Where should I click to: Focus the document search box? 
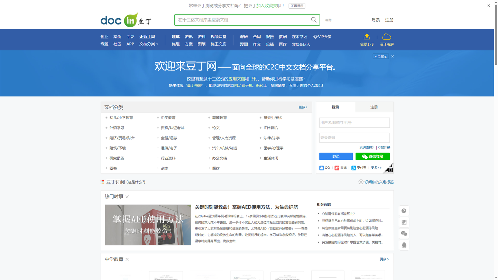click(242, 20)
